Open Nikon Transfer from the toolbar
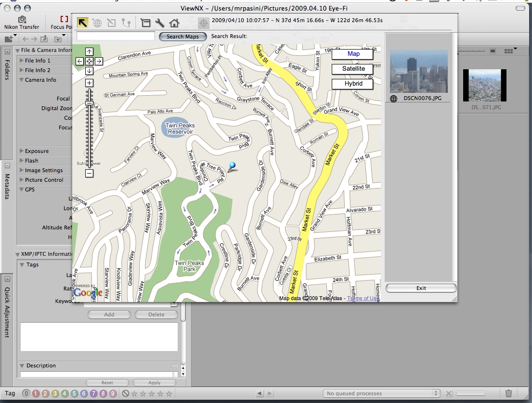 (22, 23)
